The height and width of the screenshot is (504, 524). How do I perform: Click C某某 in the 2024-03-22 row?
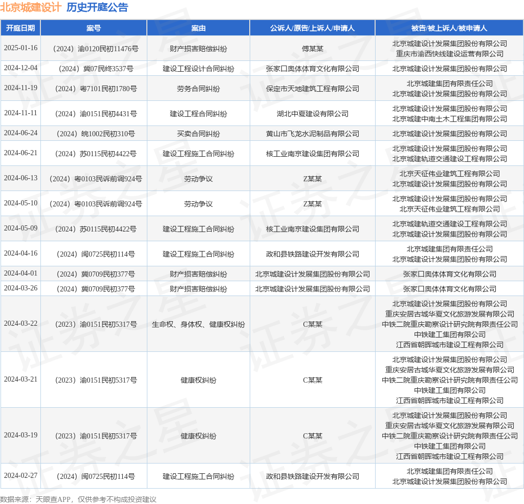[x=313, y=324]
